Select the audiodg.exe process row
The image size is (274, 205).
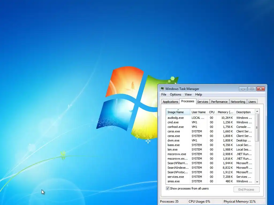pyautogui.click(x=210, y=118)
